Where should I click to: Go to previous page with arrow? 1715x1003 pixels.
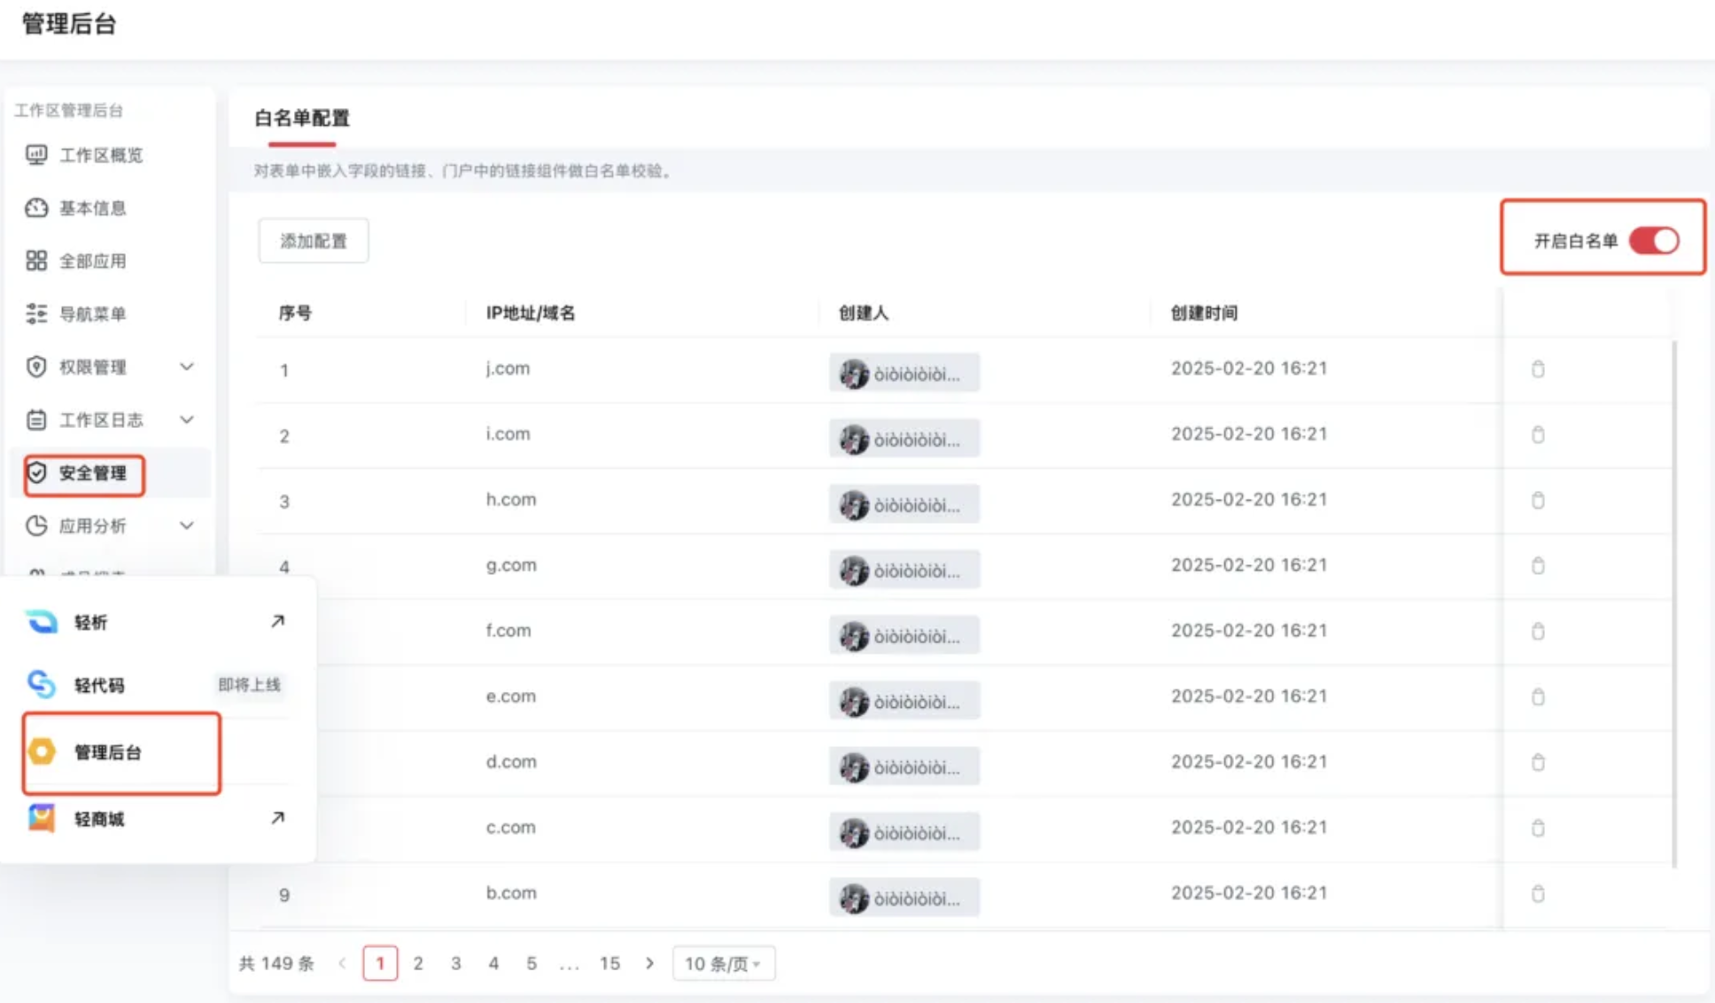[342, 963]
